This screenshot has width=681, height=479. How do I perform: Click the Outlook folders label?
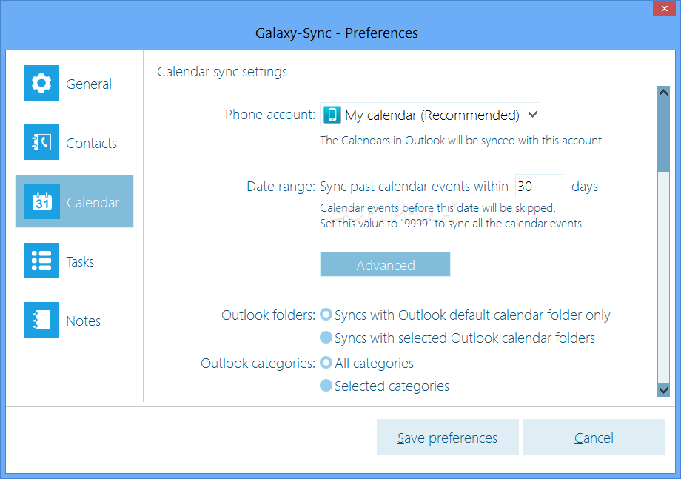click(x=269, y=315)
